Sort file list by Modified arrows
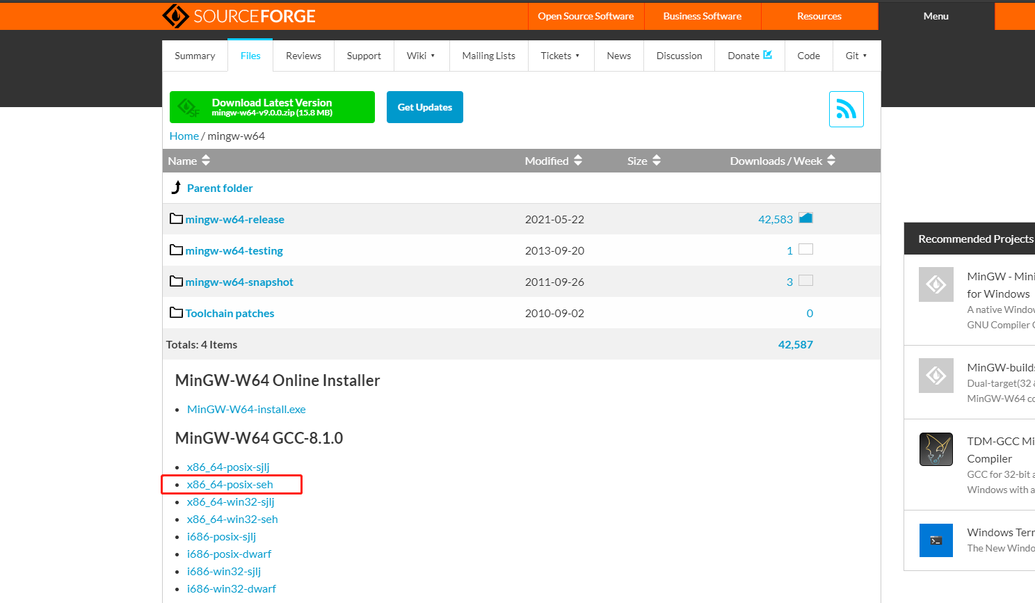The height and width of the screenshot is (603, 1035). 578,161
